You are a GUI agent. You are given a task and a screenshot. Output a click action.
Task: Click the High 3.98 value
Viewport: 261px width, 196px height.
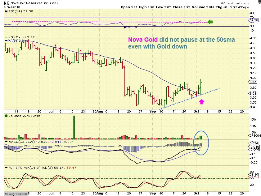click(x=146, y=7)
